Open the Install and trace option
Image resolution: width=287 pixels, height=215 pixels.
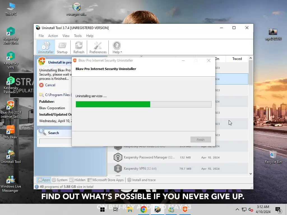pyautogui.click(x=141, y=180)
